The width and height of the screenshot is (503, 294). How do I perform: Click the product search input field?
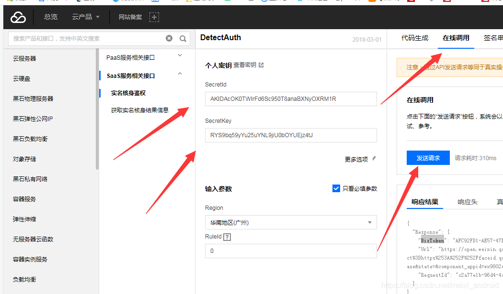point(87,38)
